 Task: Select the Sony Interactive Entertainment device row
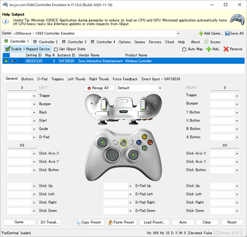123,61
